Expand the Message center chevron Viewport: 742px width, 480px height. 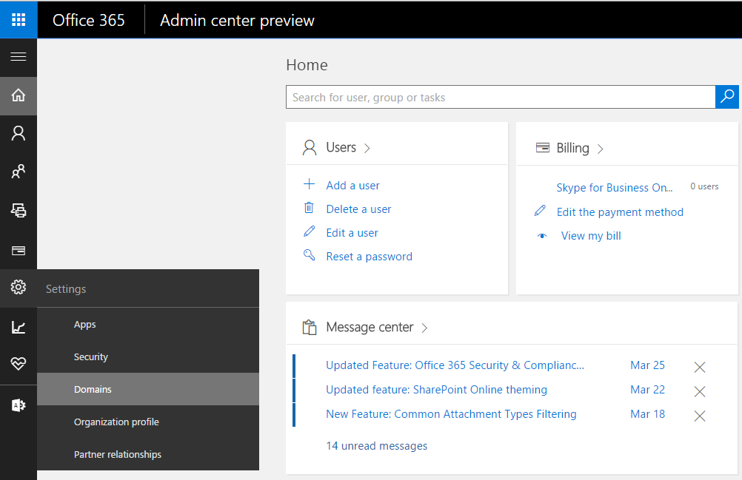point(424,328)
